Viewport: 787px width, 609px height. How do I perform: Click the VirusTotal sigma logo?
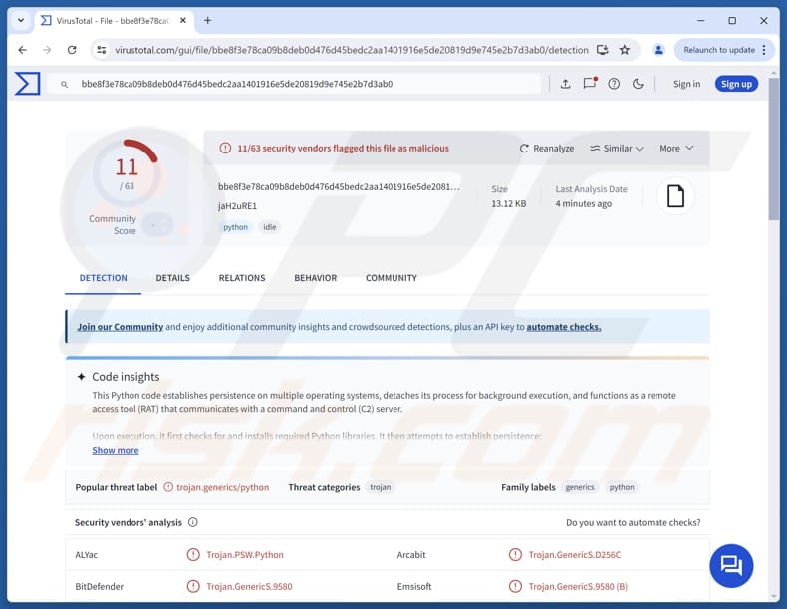(28, 84)
